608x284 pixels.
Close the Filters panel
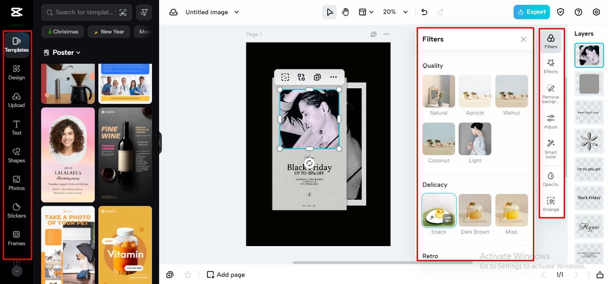[523, 39]
